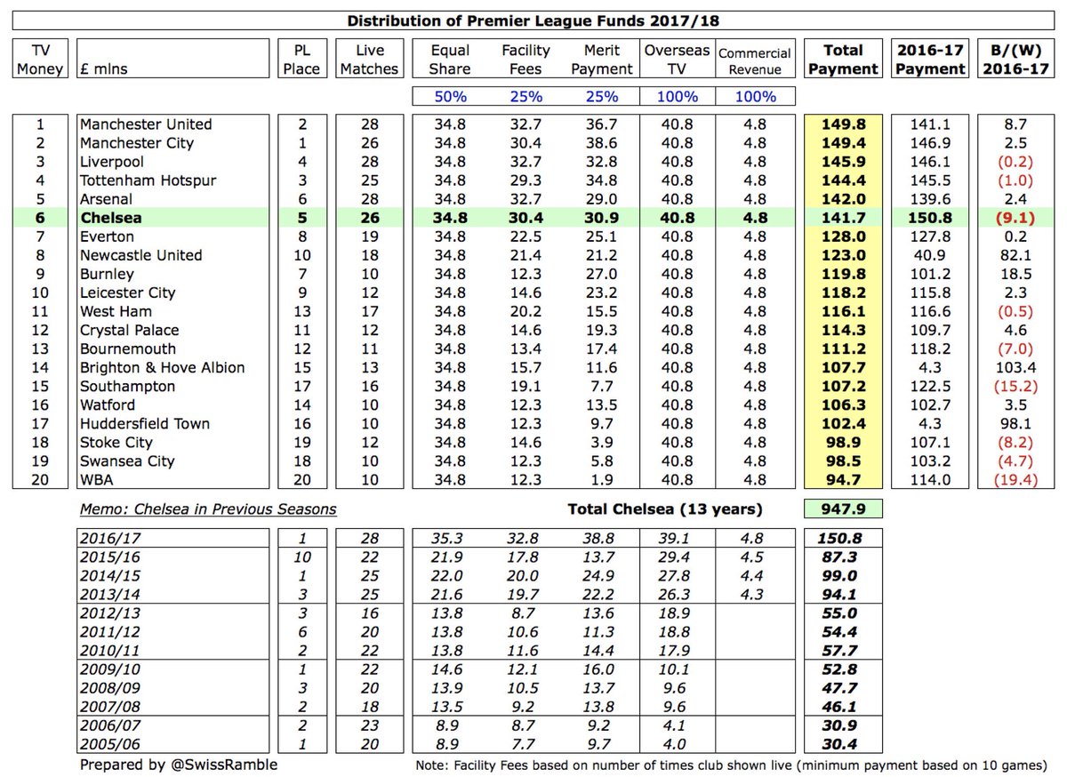This screenshot has width=1067, height=777.
Task: Click the 'B/(W) 2016-17' column header
Action: point(1015,60)
